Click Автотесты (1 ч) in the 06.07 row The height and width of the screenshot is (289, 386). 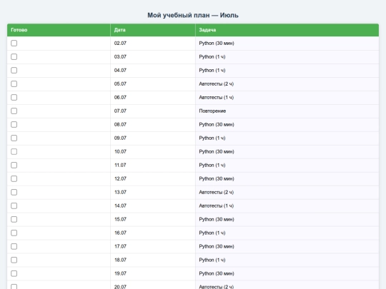tap(216, 97)
